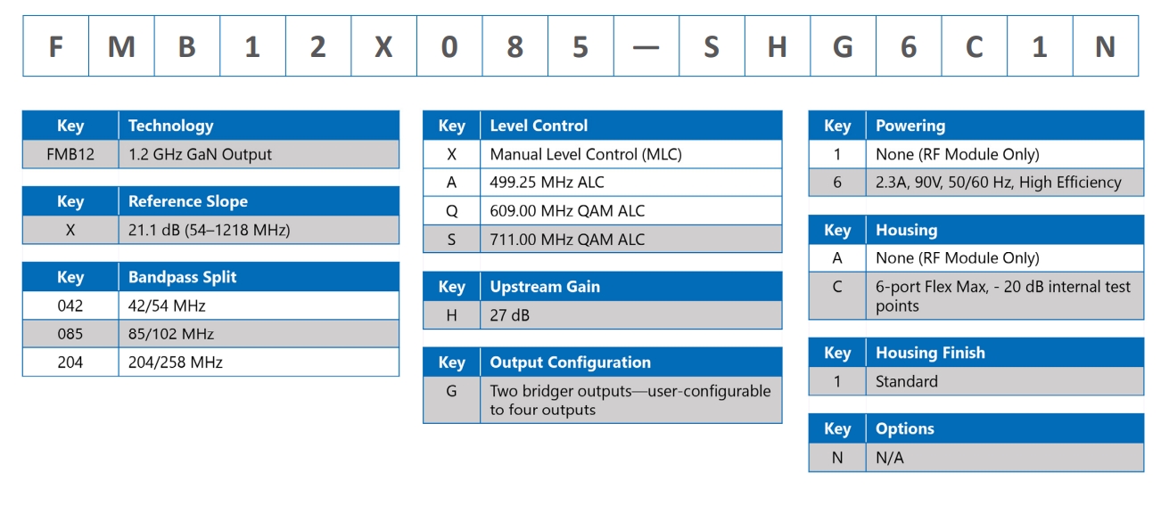Click 'None (RF Module Only)' in the Housing table
This screenshot has height=513, width=1169.
point(1005,258)
